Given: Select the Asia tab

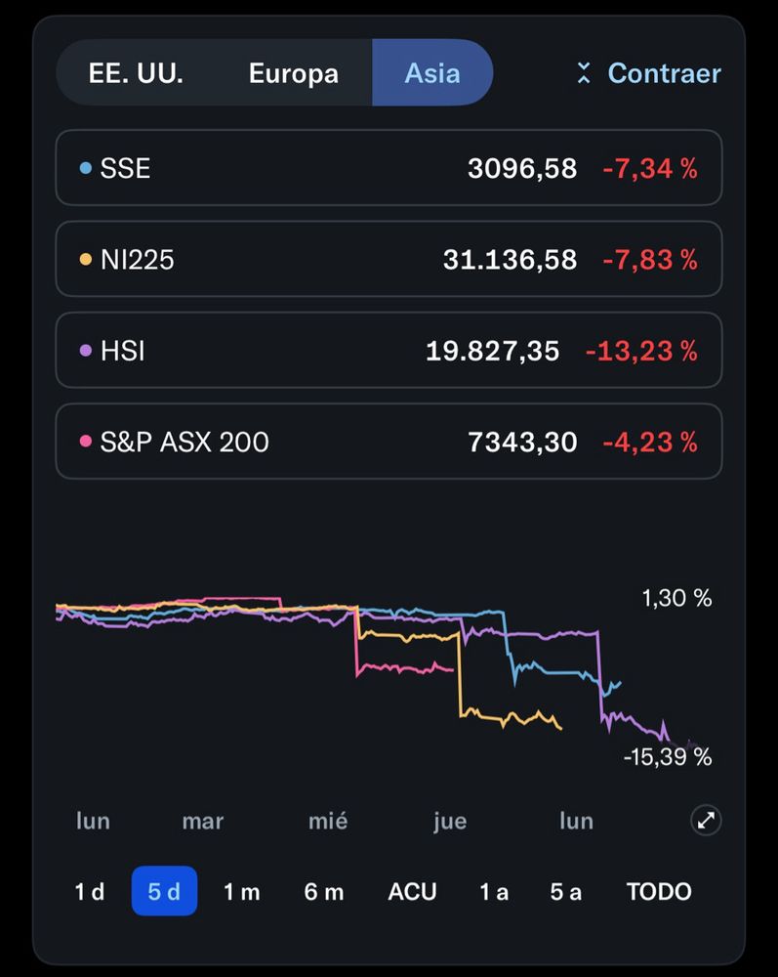Looking at the screenshot, I should [431, 73].
